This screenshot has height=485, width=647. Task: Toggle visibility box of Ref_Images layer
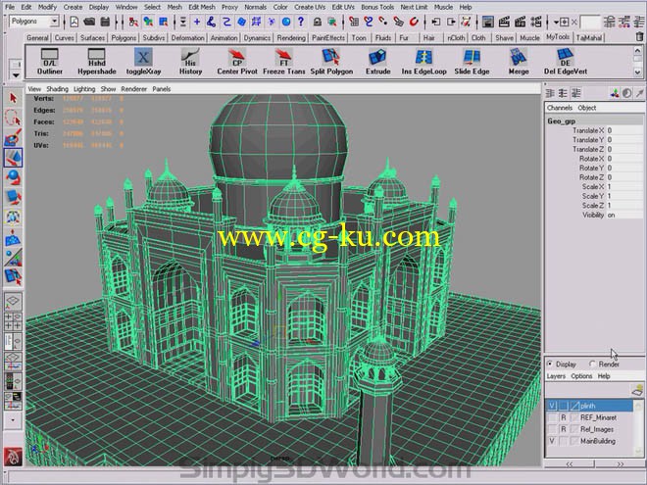coord(552,429)
